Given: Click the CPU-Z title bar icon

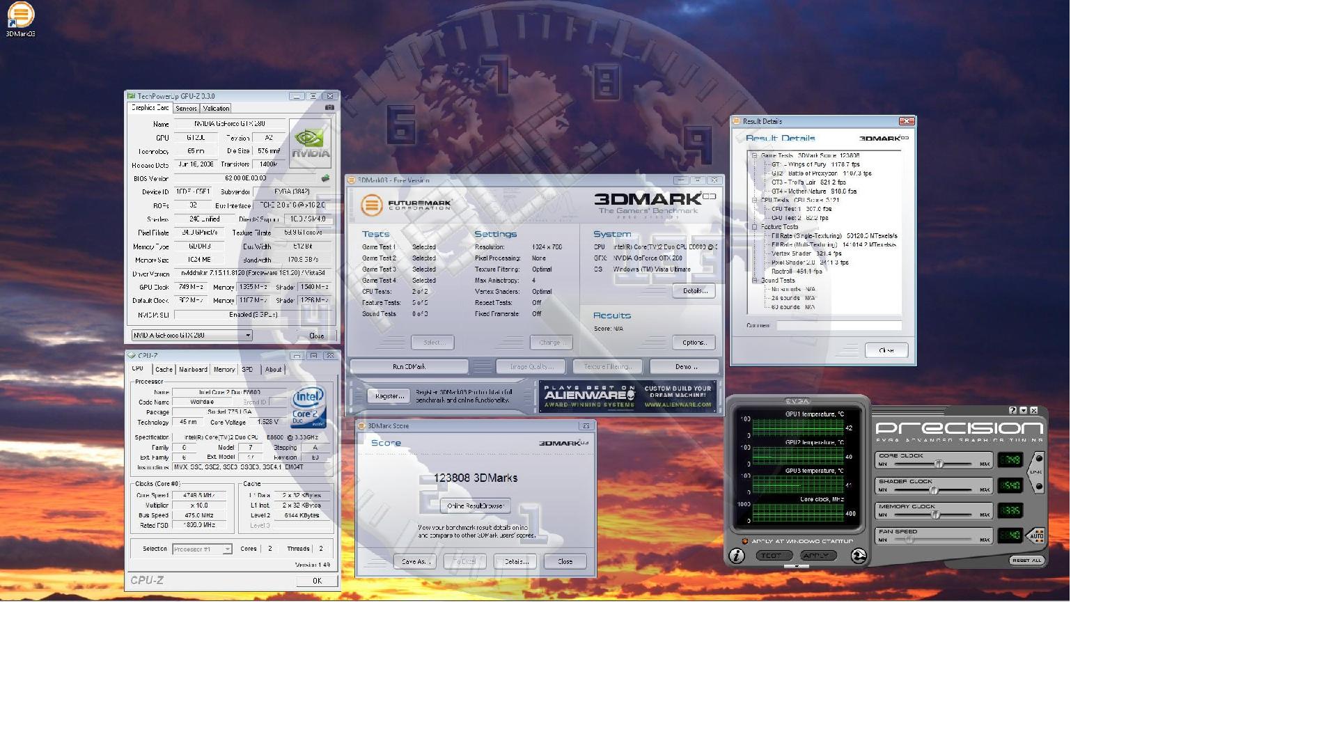Looking at the screenshot, I should point(131,356).
